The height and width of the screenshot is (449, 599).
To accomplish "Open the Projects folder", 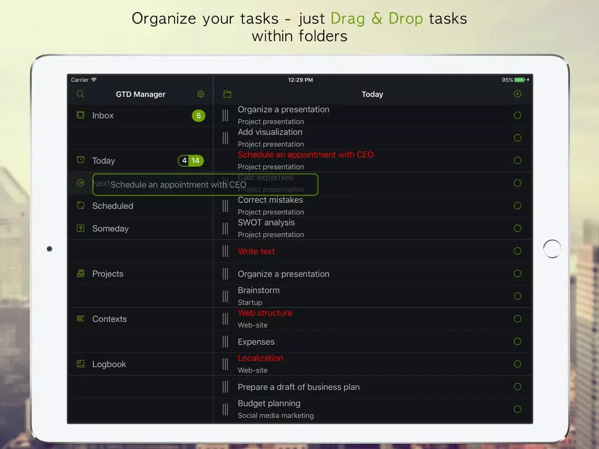I will coord(140,274).
